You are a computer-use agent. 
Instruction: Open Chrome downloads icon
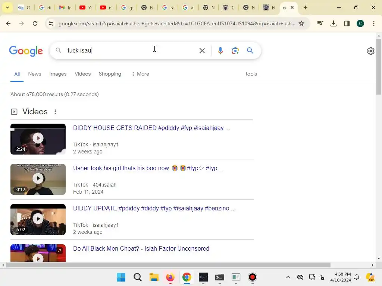click(334, 23)
